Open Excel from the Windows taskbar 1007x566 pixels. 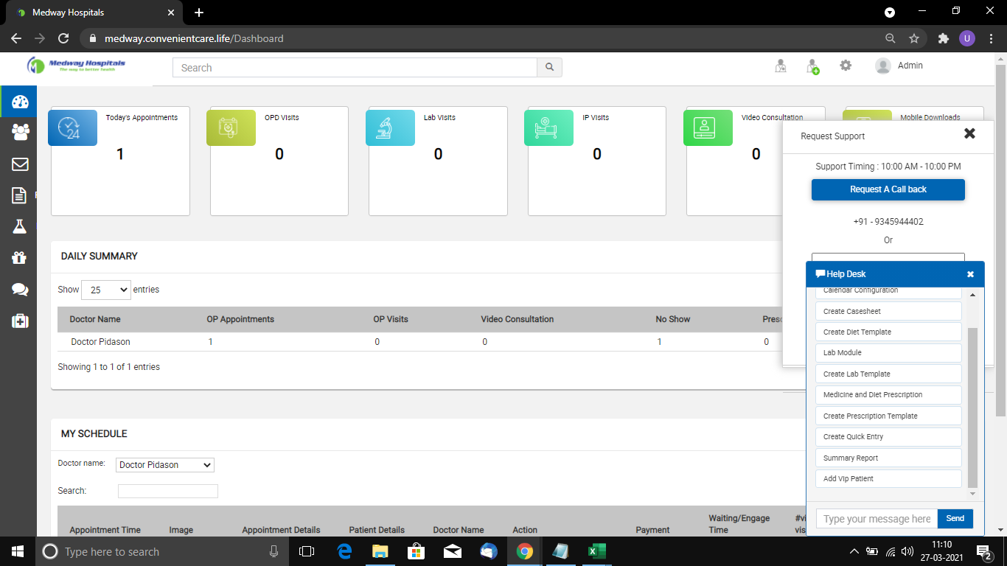[596, 551]
